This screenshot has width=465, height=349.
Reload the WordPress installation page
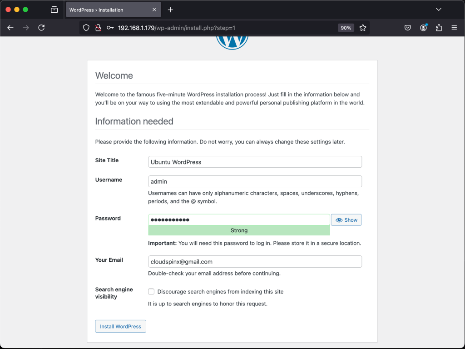[x=41, y=28]
